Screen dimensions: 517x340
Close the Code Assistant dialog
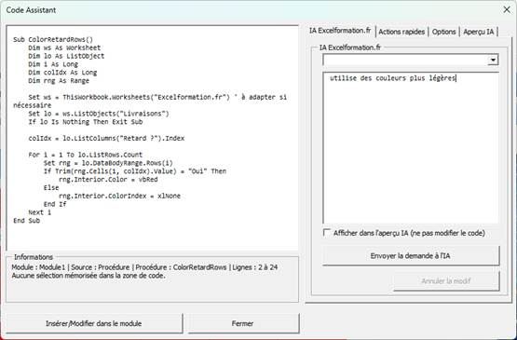(507, 10)
